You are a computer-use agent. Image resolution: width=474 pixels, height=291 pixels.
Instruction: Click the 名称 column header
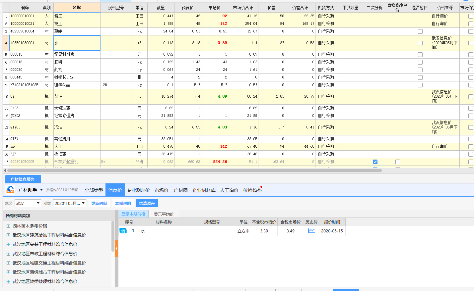[x=77, y=7]
